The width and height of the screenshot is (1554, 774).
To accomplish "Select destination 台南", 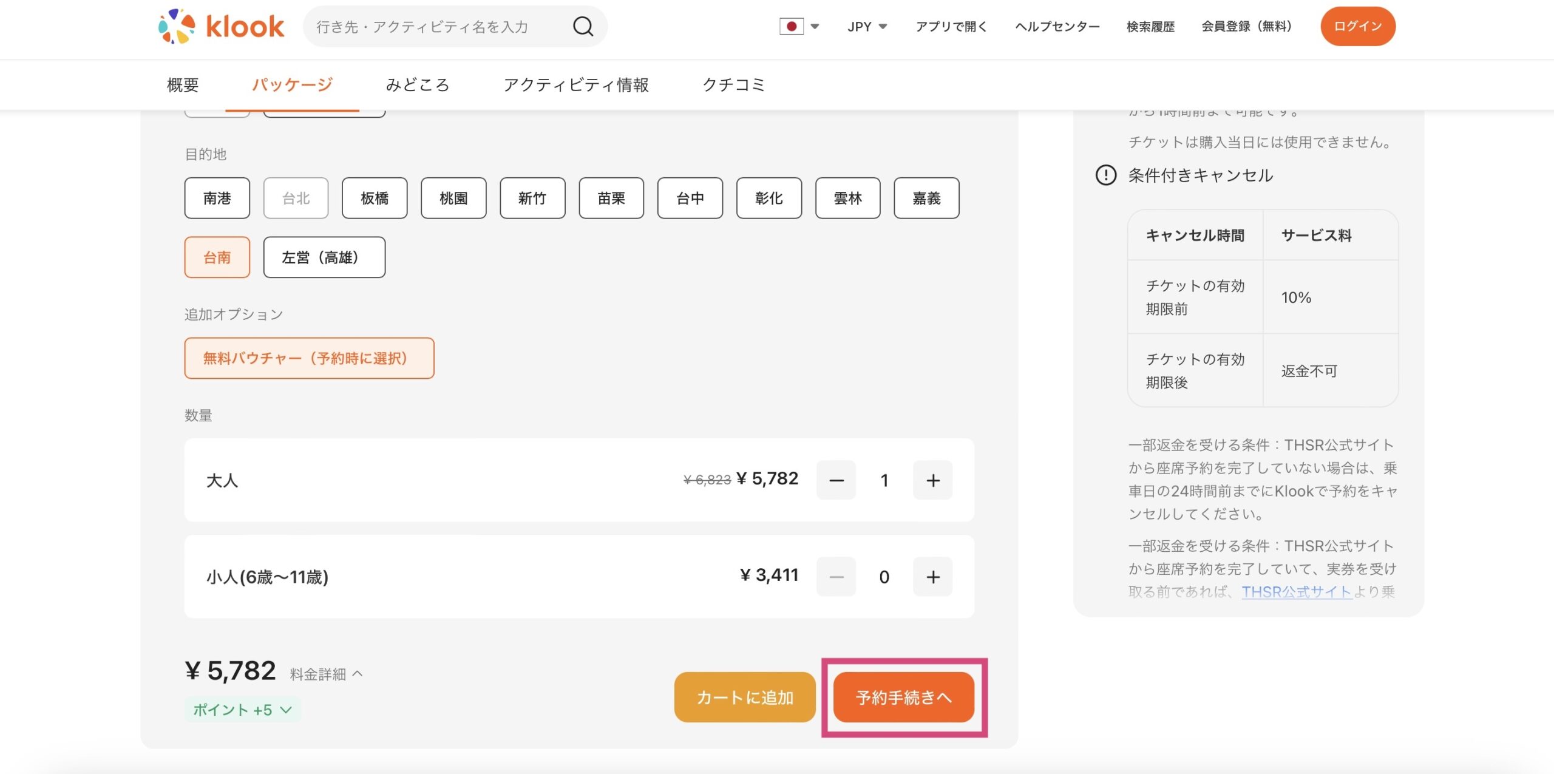I will click(217, 257).
